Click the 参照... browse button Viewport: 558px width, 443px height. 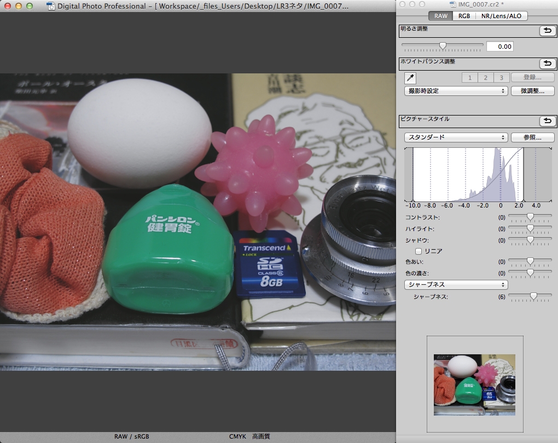(x=532, y=137)
